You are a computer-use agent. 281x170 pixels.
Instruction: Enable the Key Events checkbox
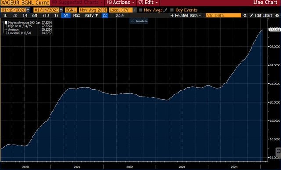[172, 10]
